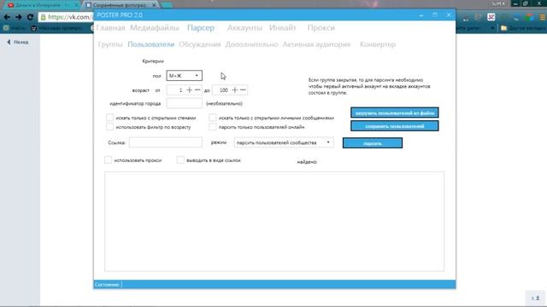Screen dimensions: 547x307
Task: Click the 'Ссылка' link input field
Action: click(165, 142)
